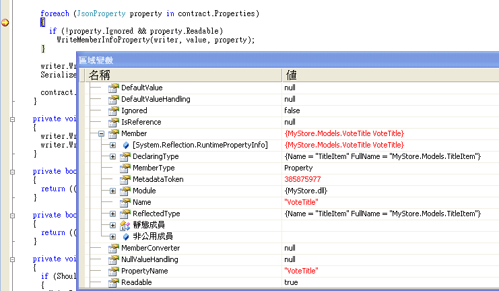Image resolution: width=499 pixels, height=291 pixels.
Task: Click the Ignored property icon
Action: [x=114, y=110]
